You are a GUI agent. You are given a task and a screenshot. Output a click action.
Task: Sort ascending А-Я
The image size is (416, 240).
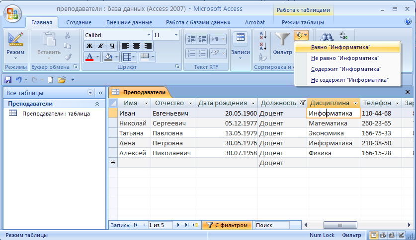(262, 35)
